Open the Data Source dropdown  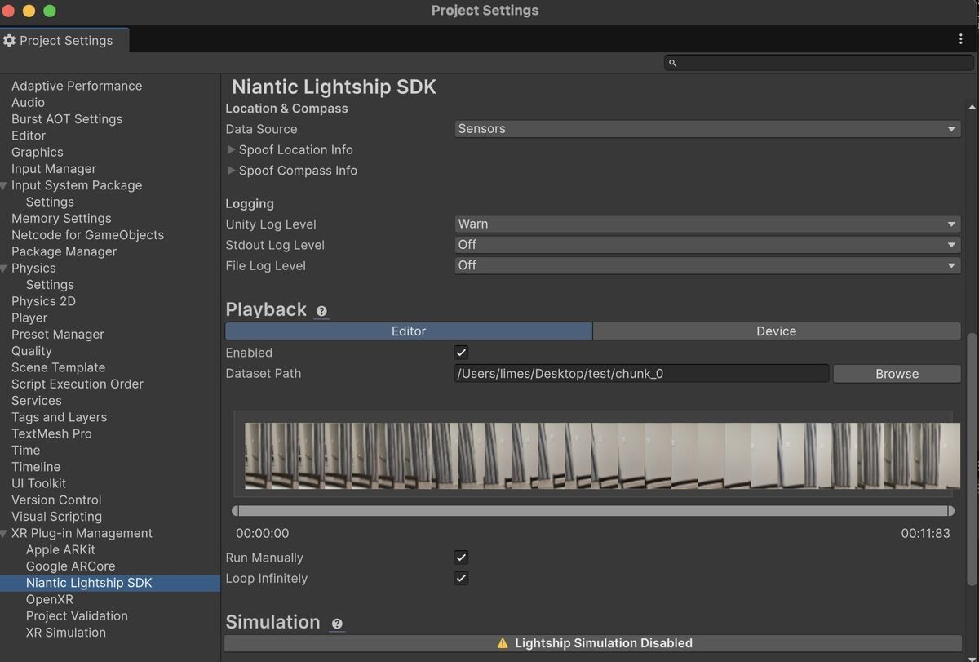coord(707,129)
